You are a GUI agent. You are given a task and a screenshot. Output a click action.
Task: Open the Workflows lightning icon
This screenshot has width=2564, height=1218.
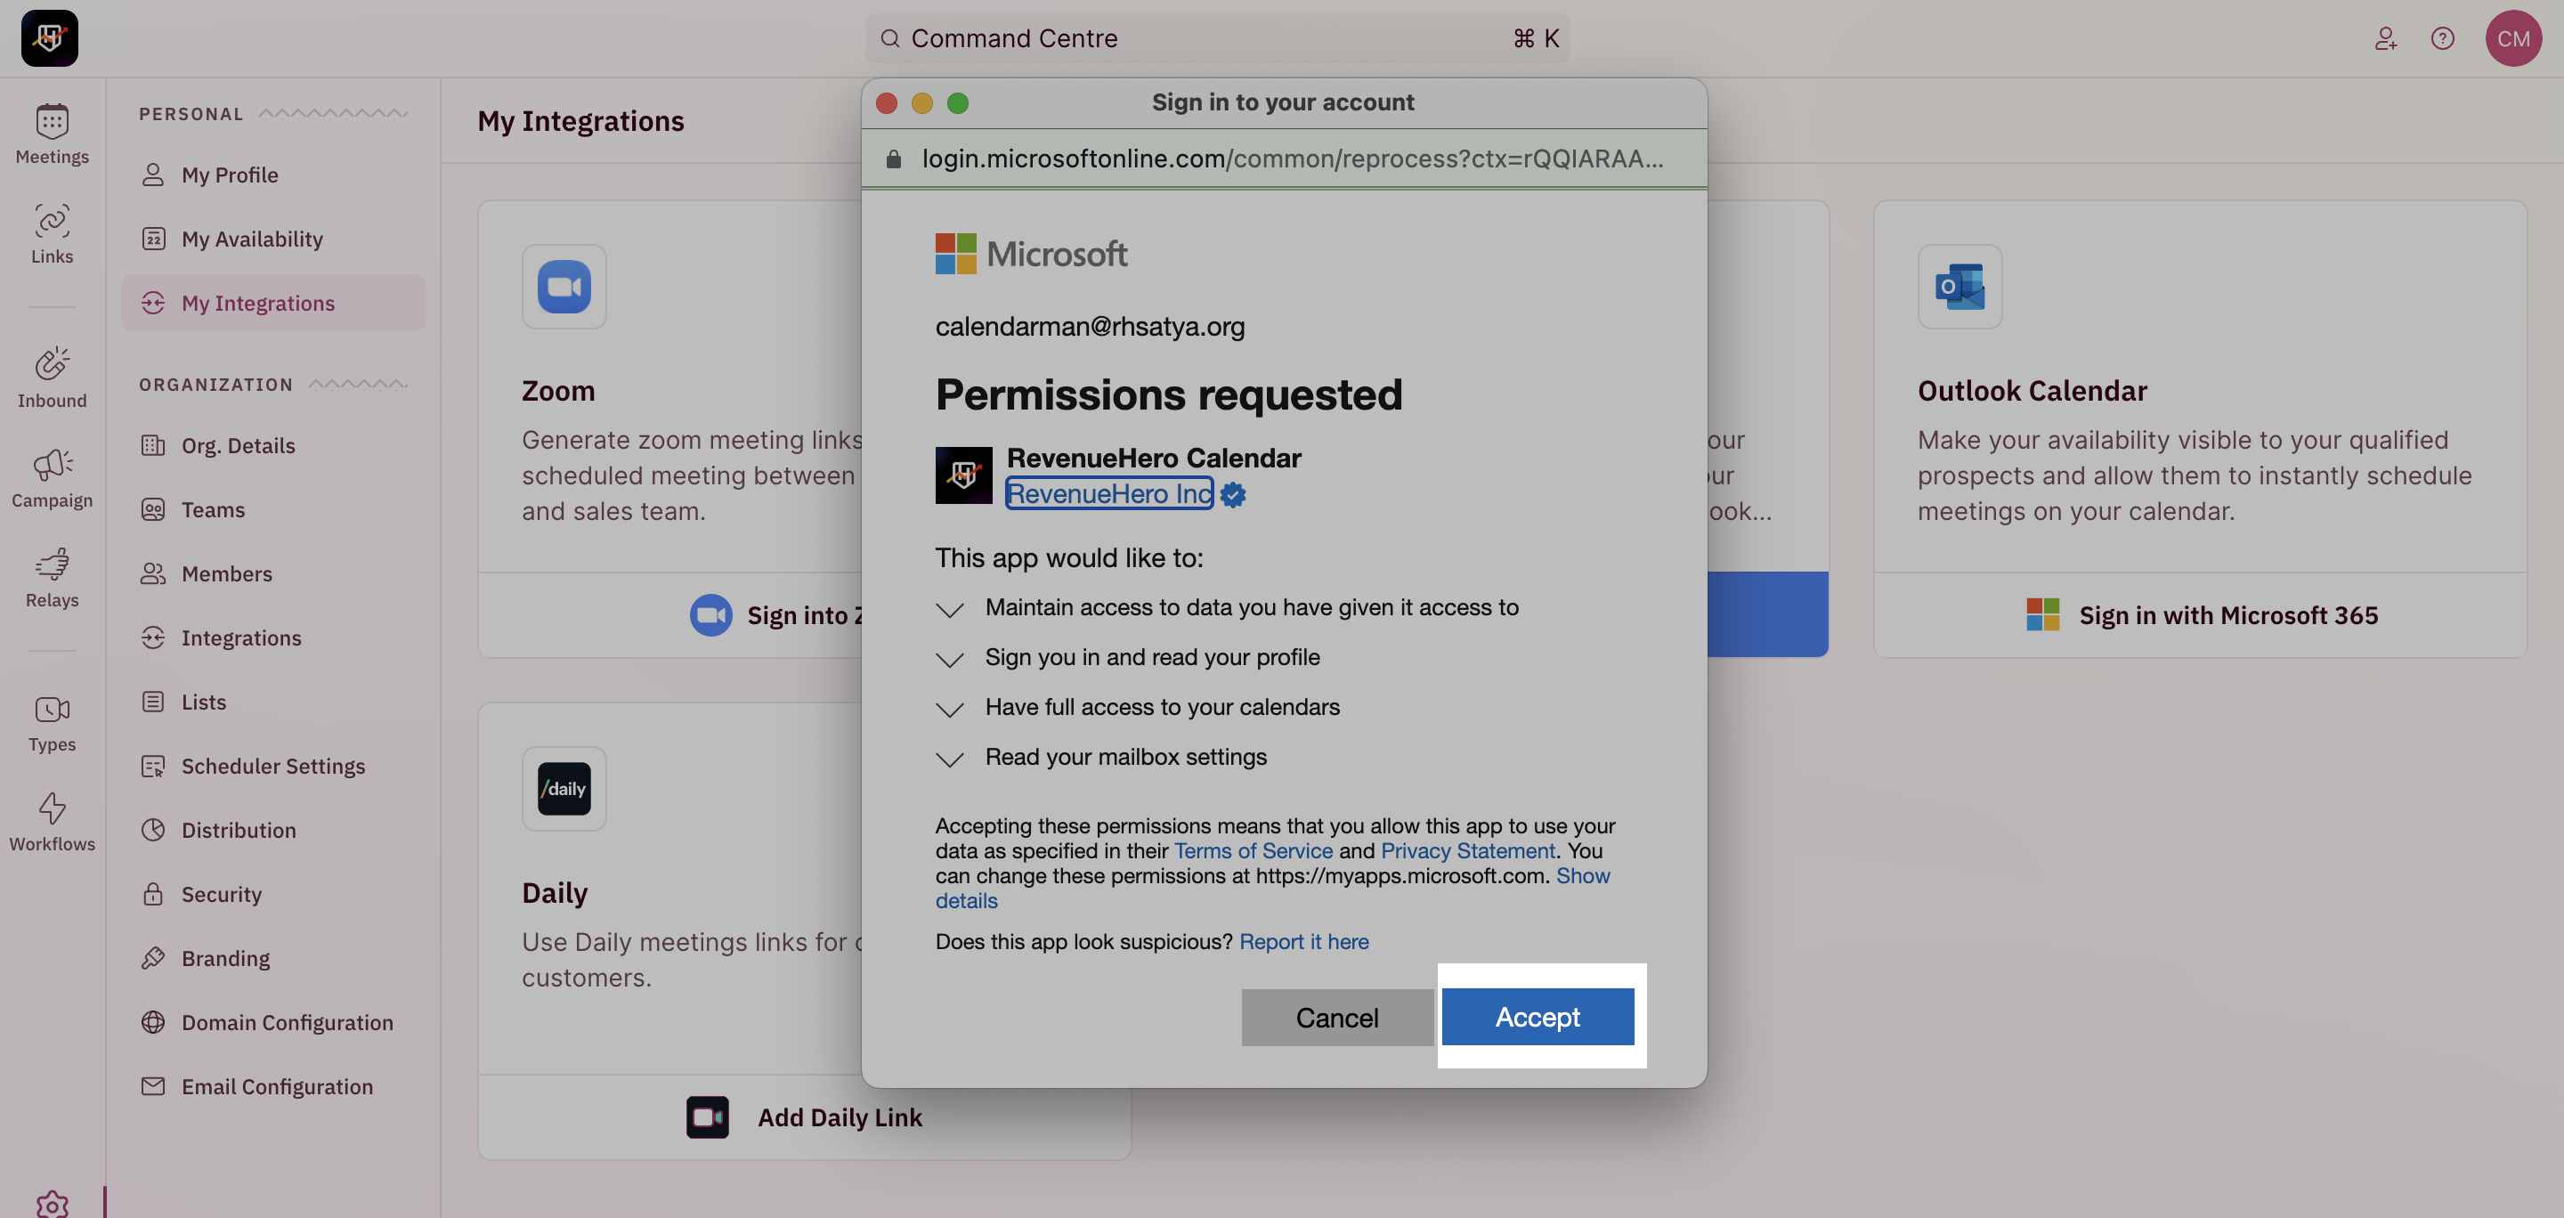tap(52, 807)
